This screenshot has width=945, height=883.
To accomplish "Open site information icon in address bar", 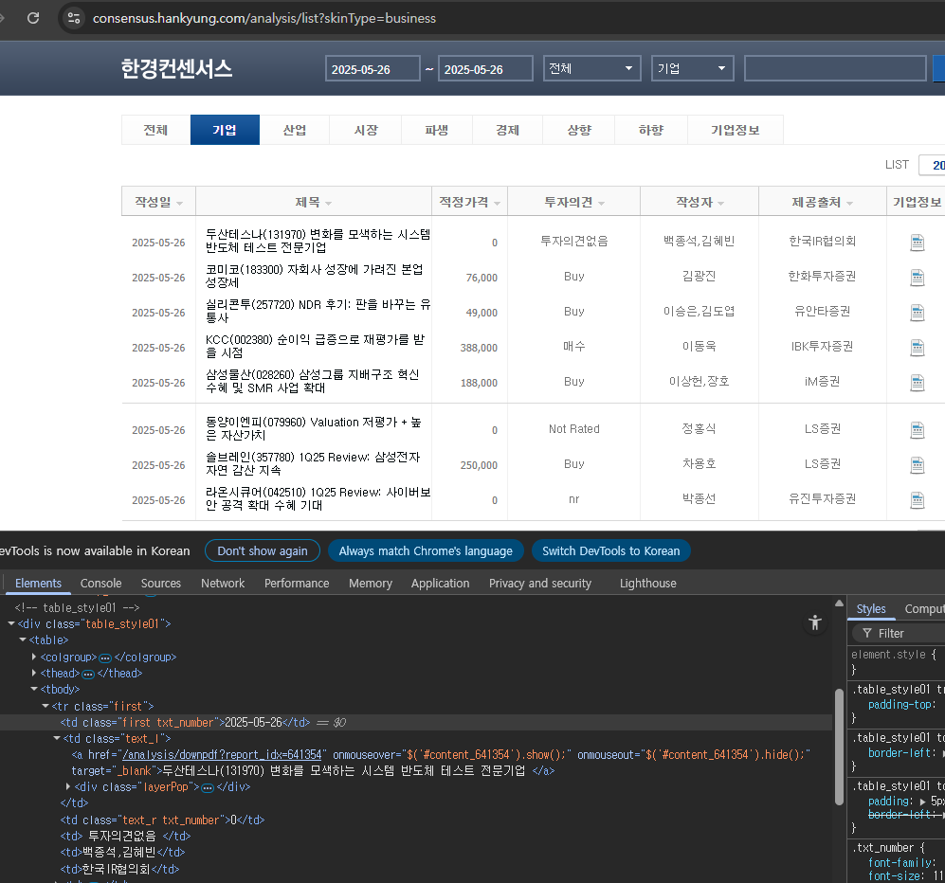I will [74, 18].
